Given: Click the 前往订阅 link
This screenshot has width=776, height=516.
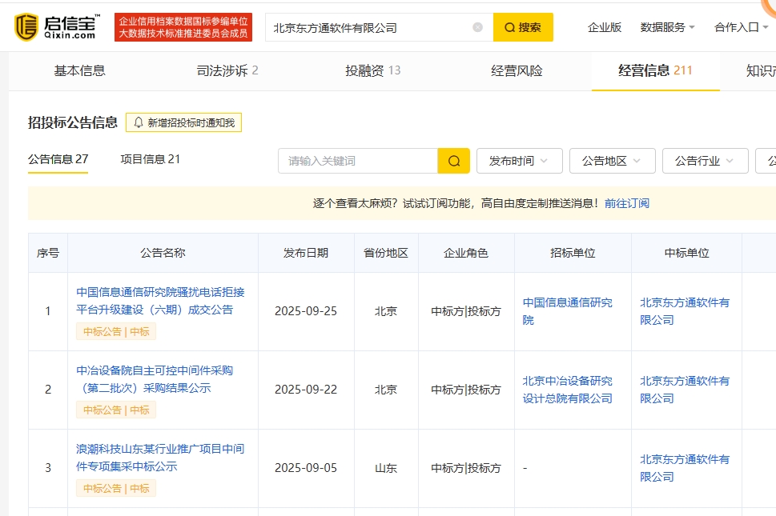Looking at the screenshot, I should (x=626, y=203).
